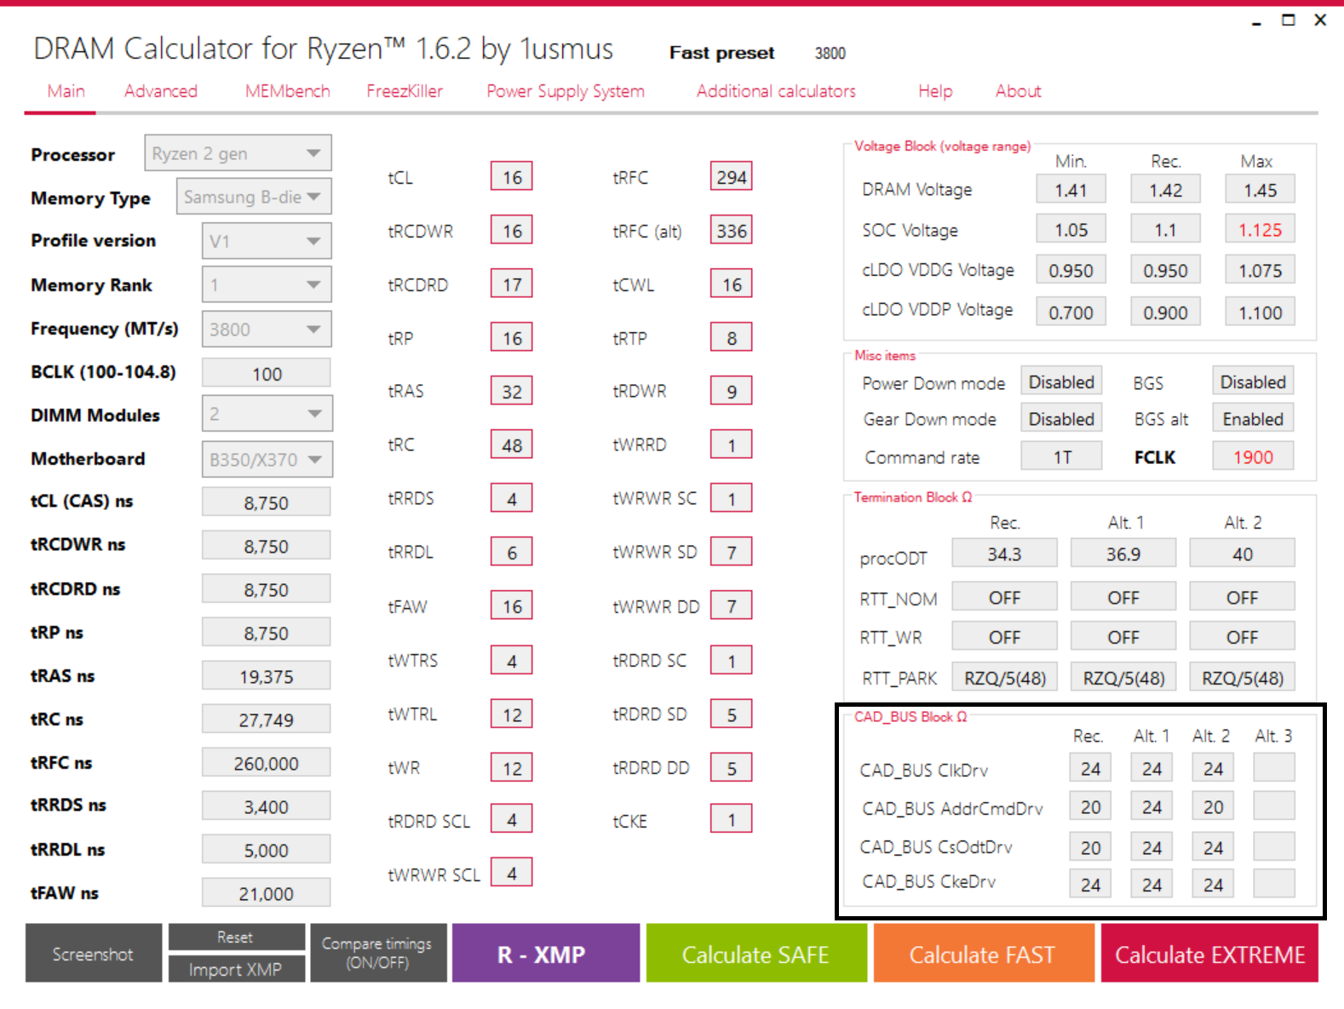Click procODT Rec. value 34.3
This screenshot has height=1009, width=1344.
tap(1004, 554)
